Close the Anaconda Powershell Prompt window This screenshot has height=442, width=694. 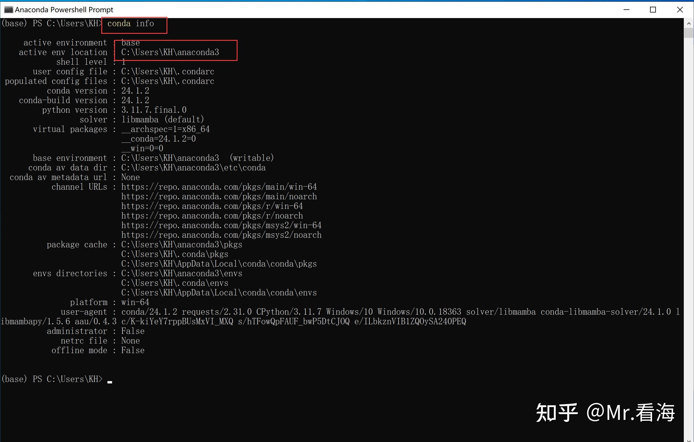[x=680, y=10]
